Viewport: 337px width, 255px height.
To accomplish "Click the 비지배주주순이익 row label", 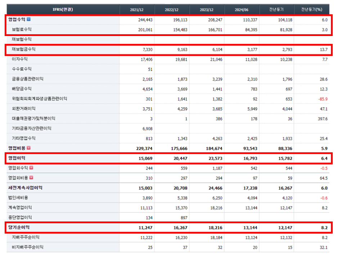I will tap(27, 247).
